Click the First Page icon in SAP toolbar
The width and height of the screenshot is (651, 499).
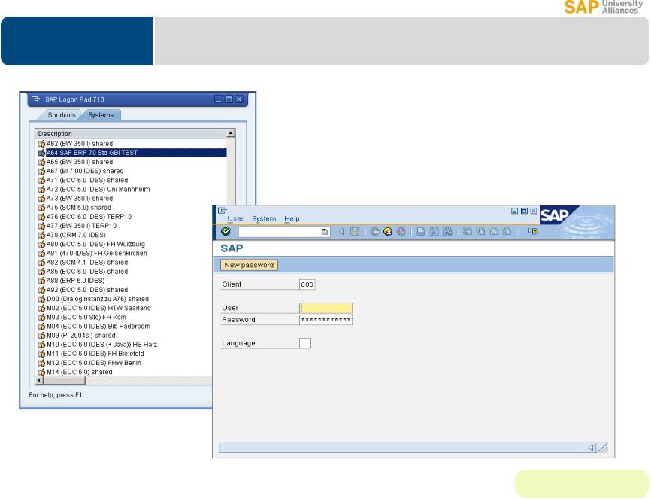[467, 231]
